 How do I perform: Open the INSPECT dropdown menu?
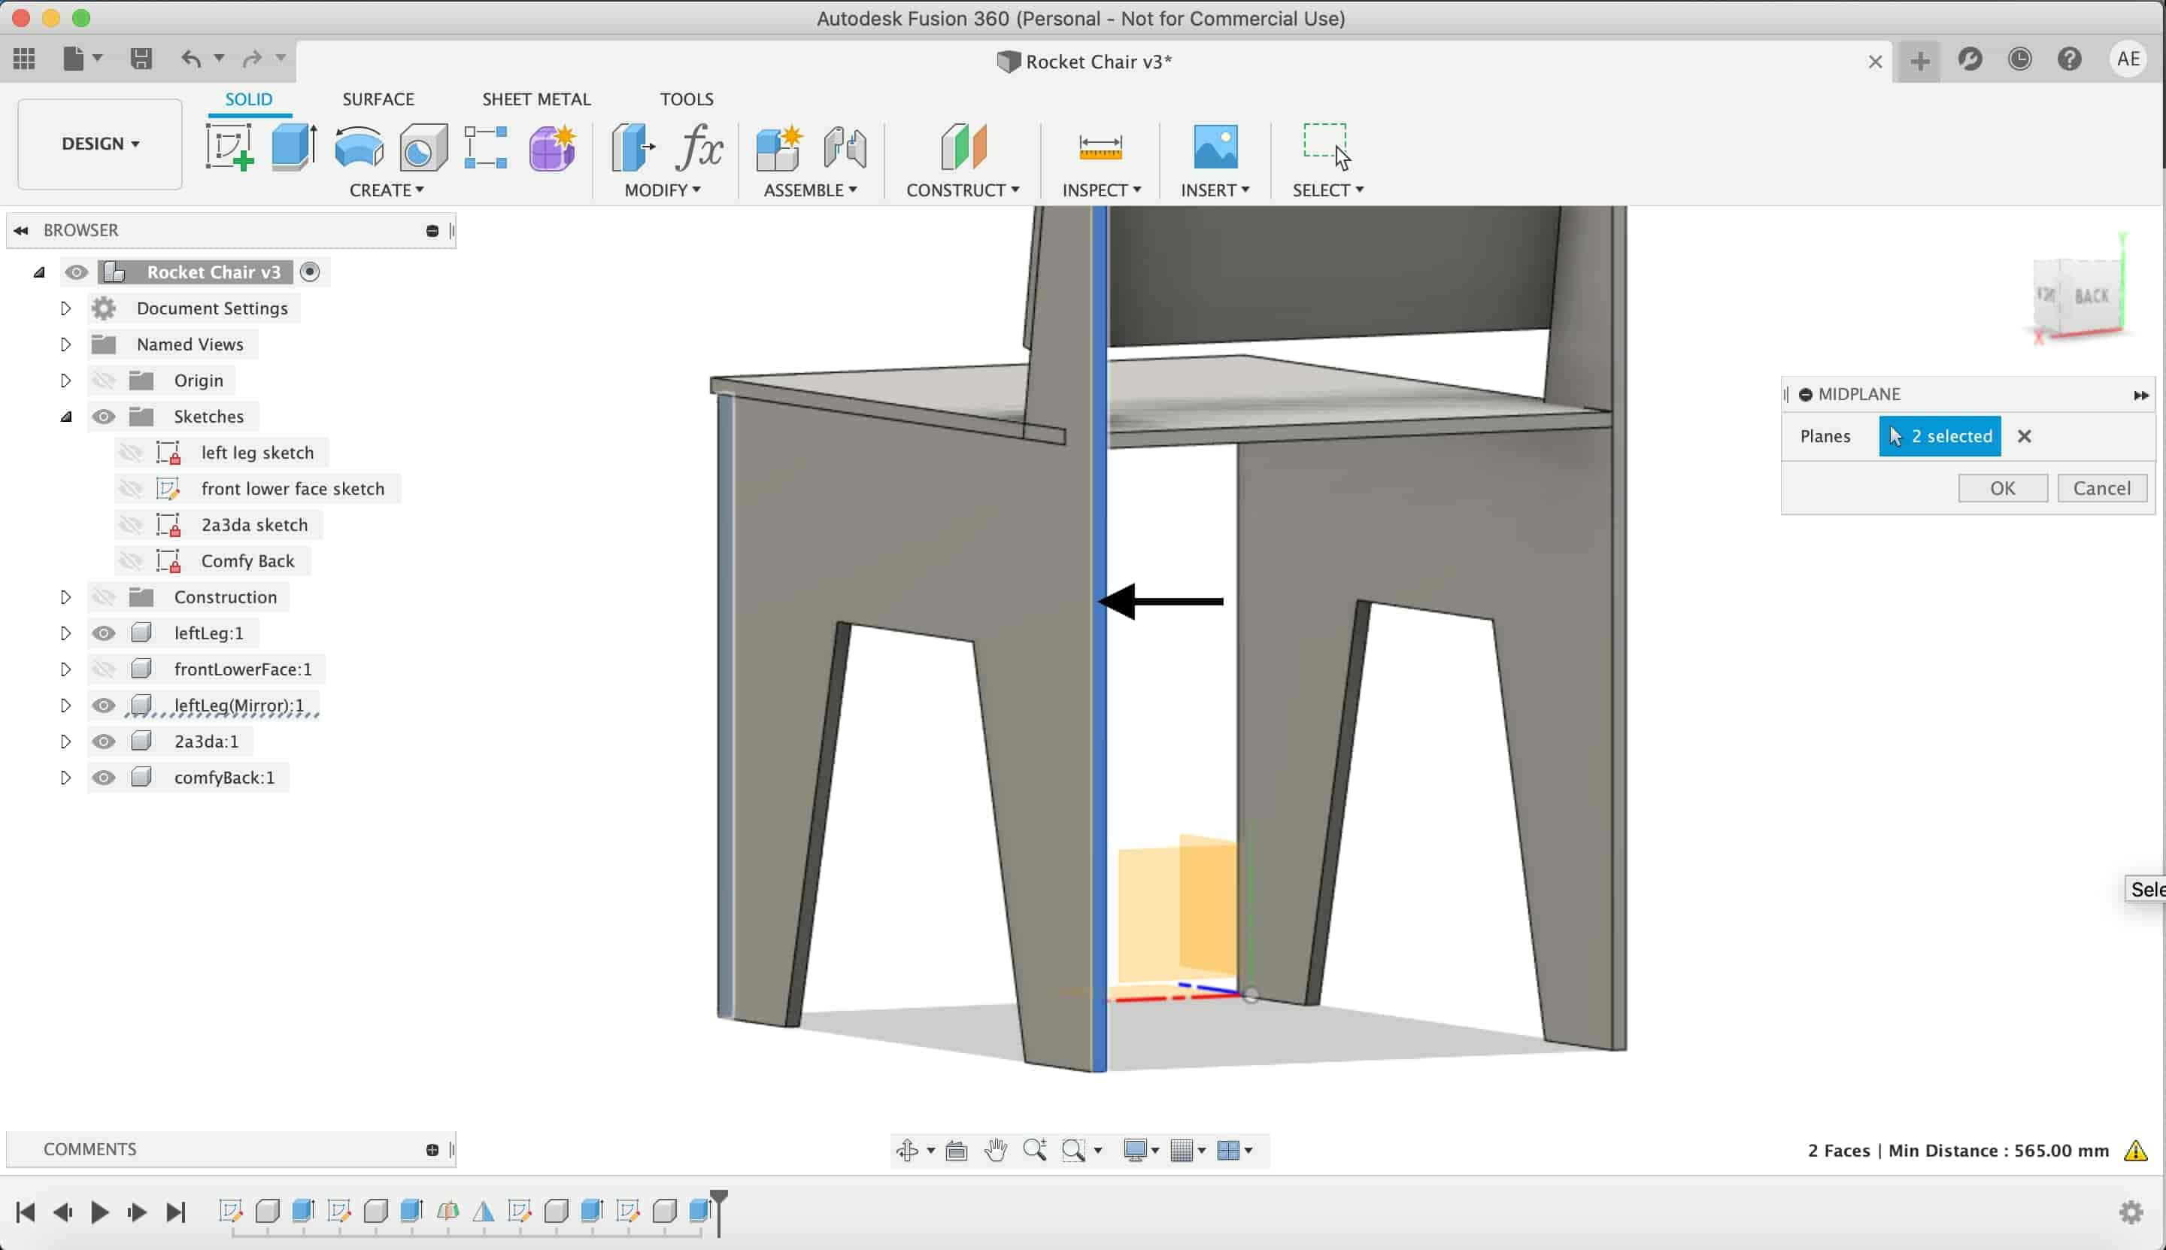tap(1102, 190)
